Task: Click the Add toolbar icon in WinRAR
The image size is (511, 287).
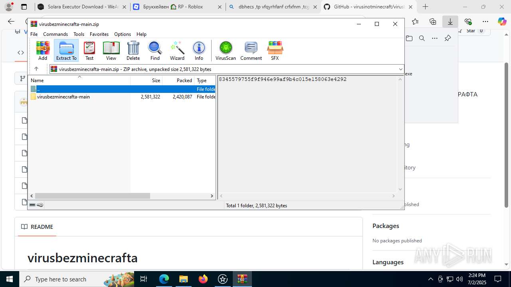Action: click(x=43, y=51)
